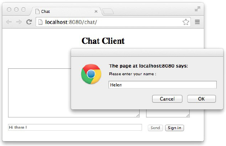
Task: Click "The page at localhost:8080 says:" text
Action: pos(149,66)
